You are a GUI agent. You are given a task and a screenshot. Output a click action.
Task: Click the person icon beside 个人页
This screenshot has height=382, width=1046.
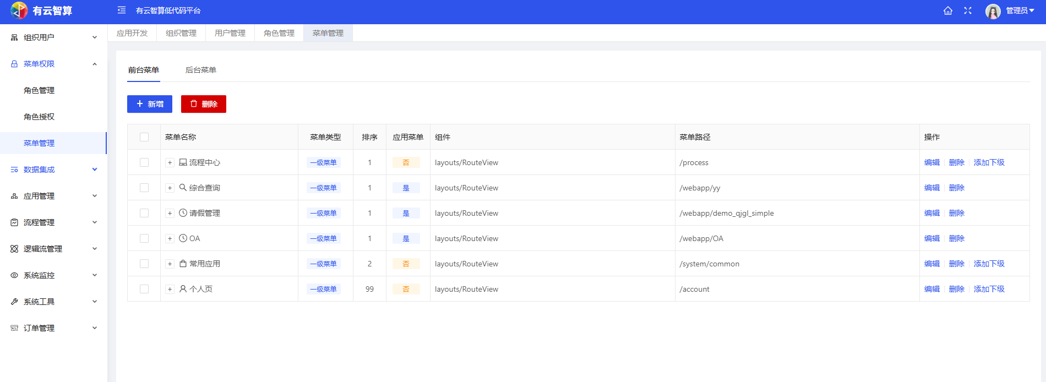click(183, 289)
